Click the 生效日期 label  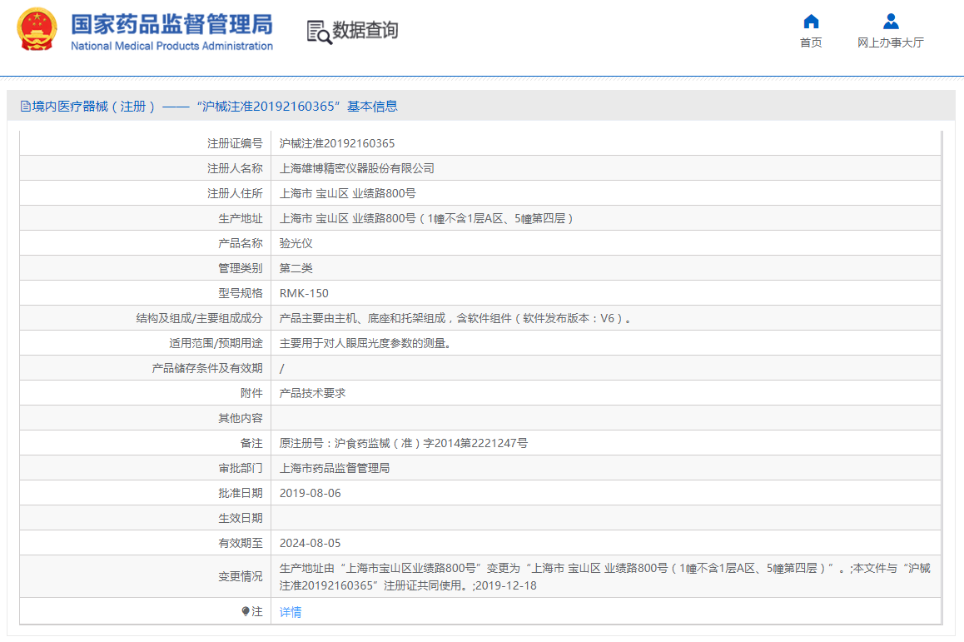pyautogui.click(x=241, y=519)
